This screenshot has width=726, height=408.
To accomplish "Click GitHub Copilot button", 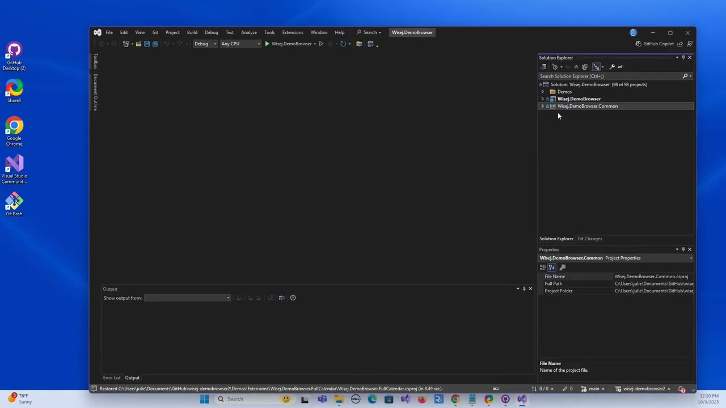I will tap(655, 44).
